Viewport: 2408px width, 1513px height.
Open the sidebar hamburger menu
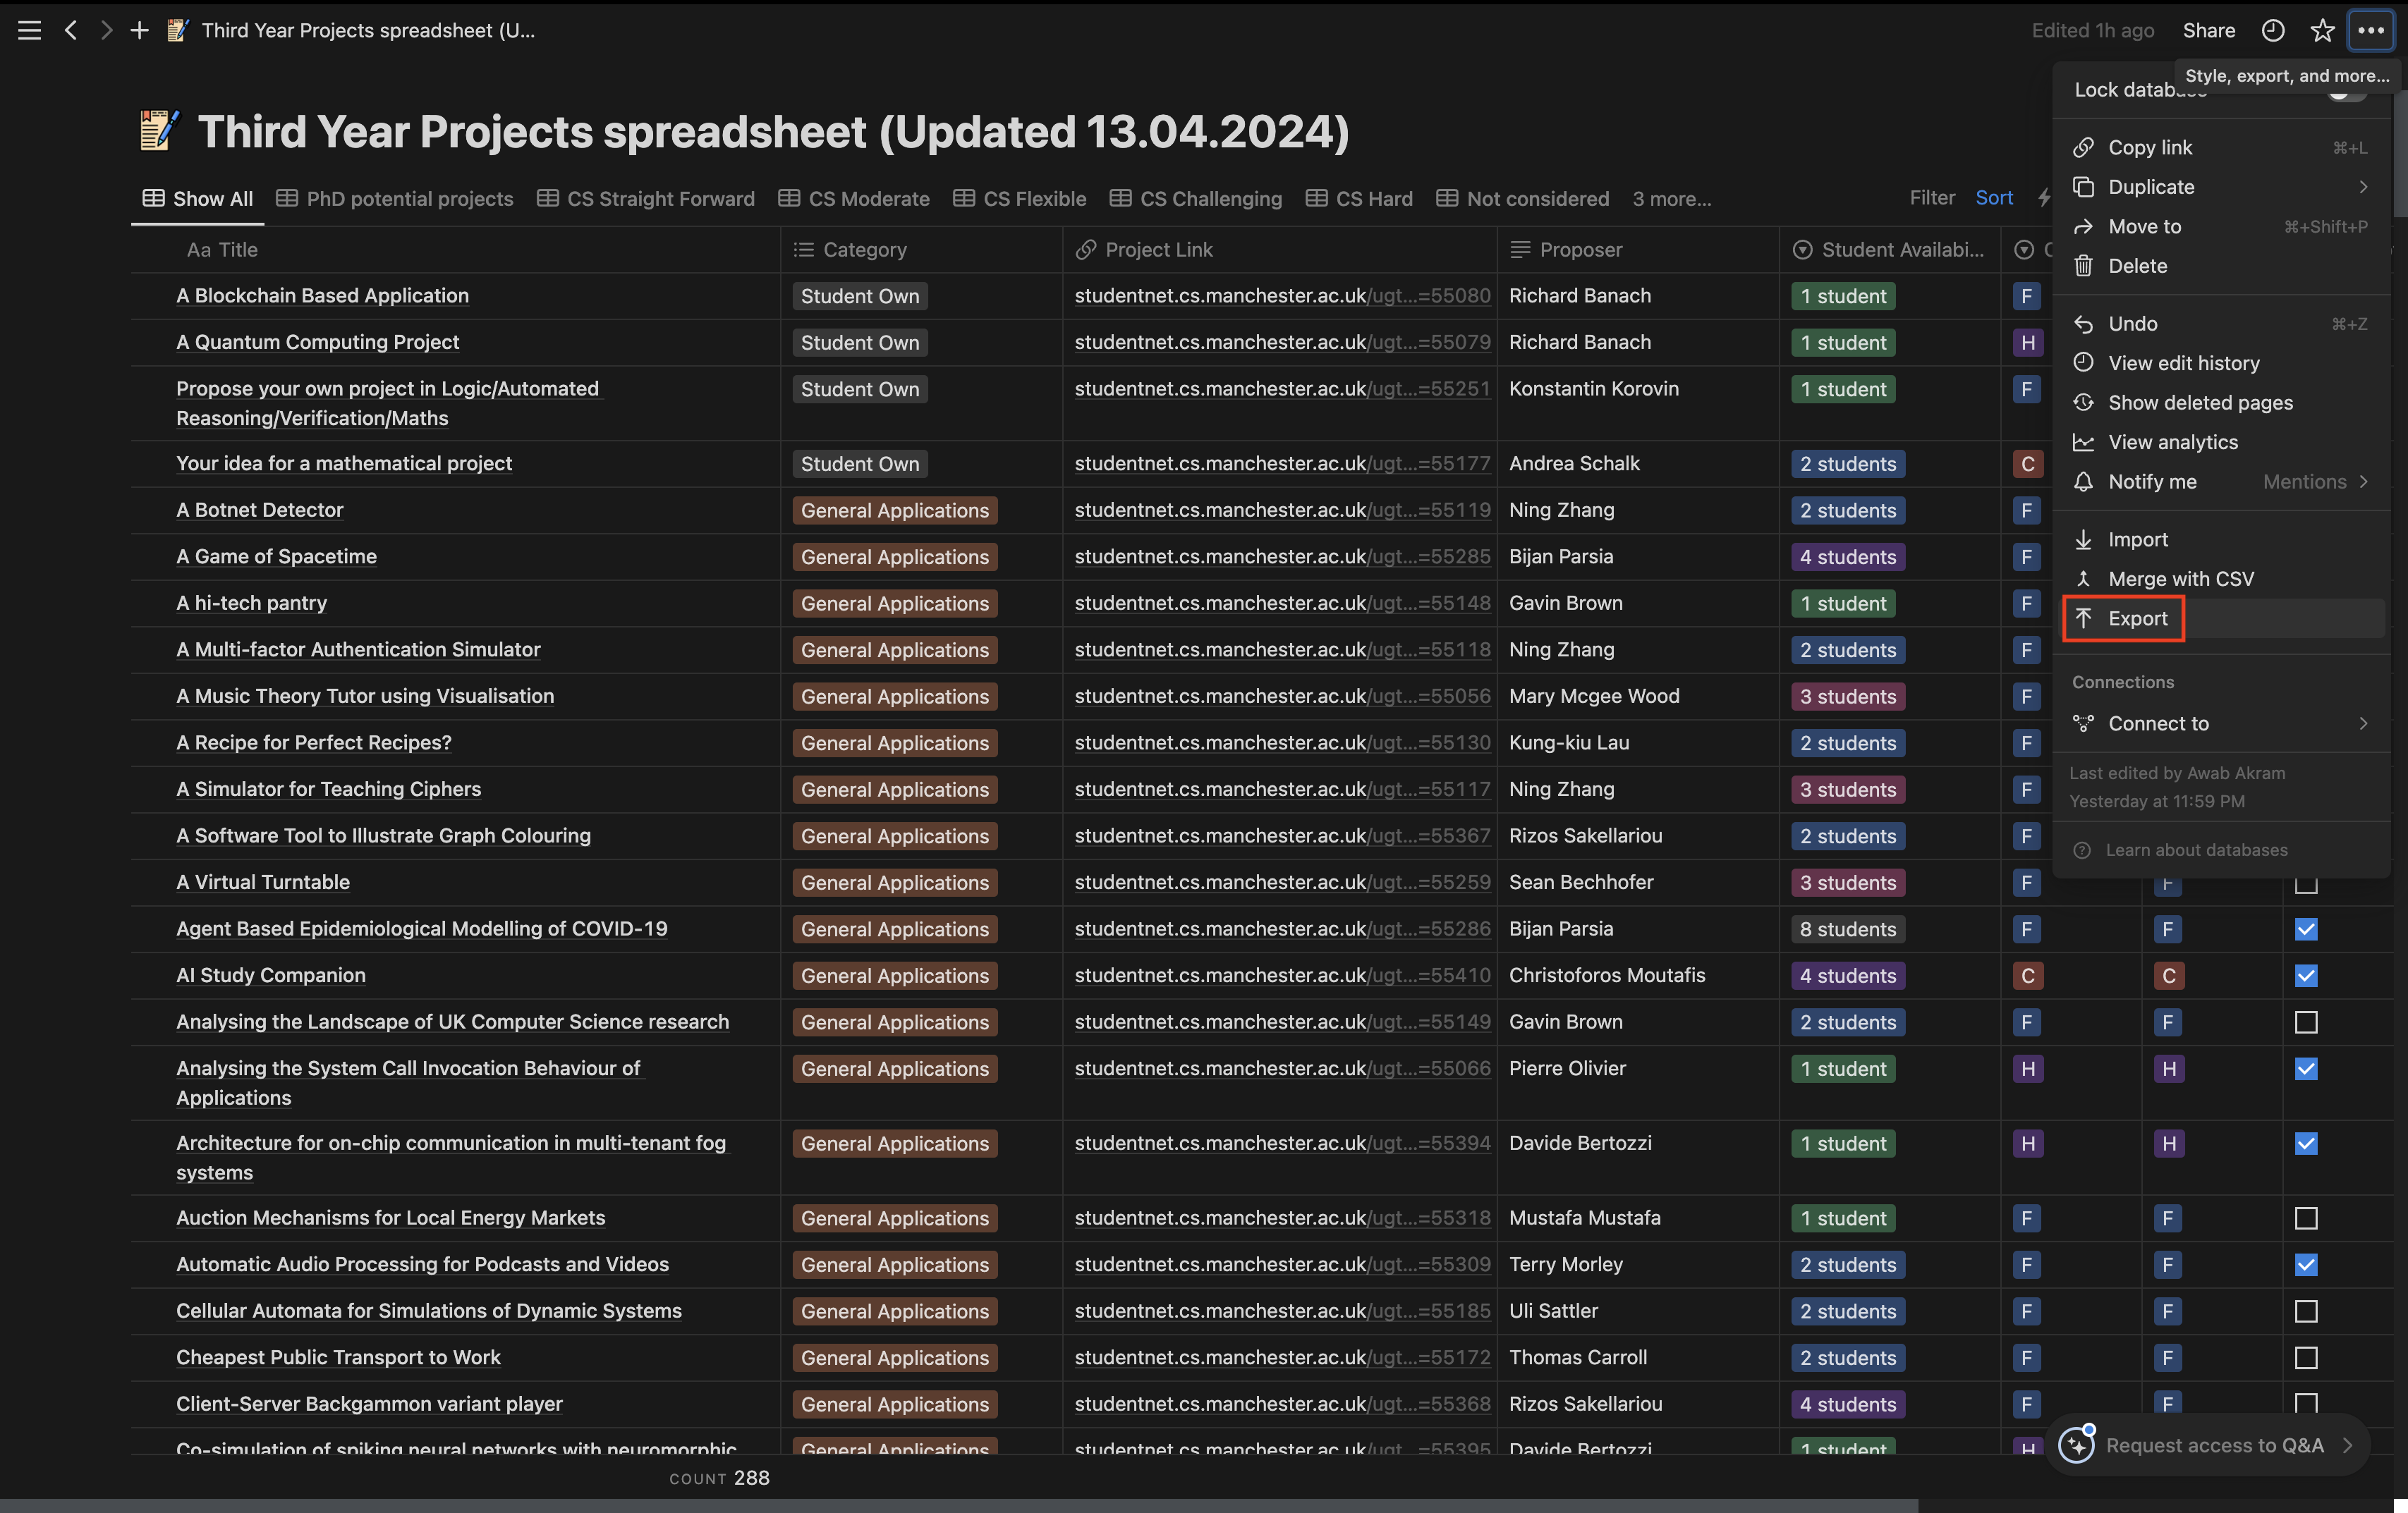tap(30, 30)
